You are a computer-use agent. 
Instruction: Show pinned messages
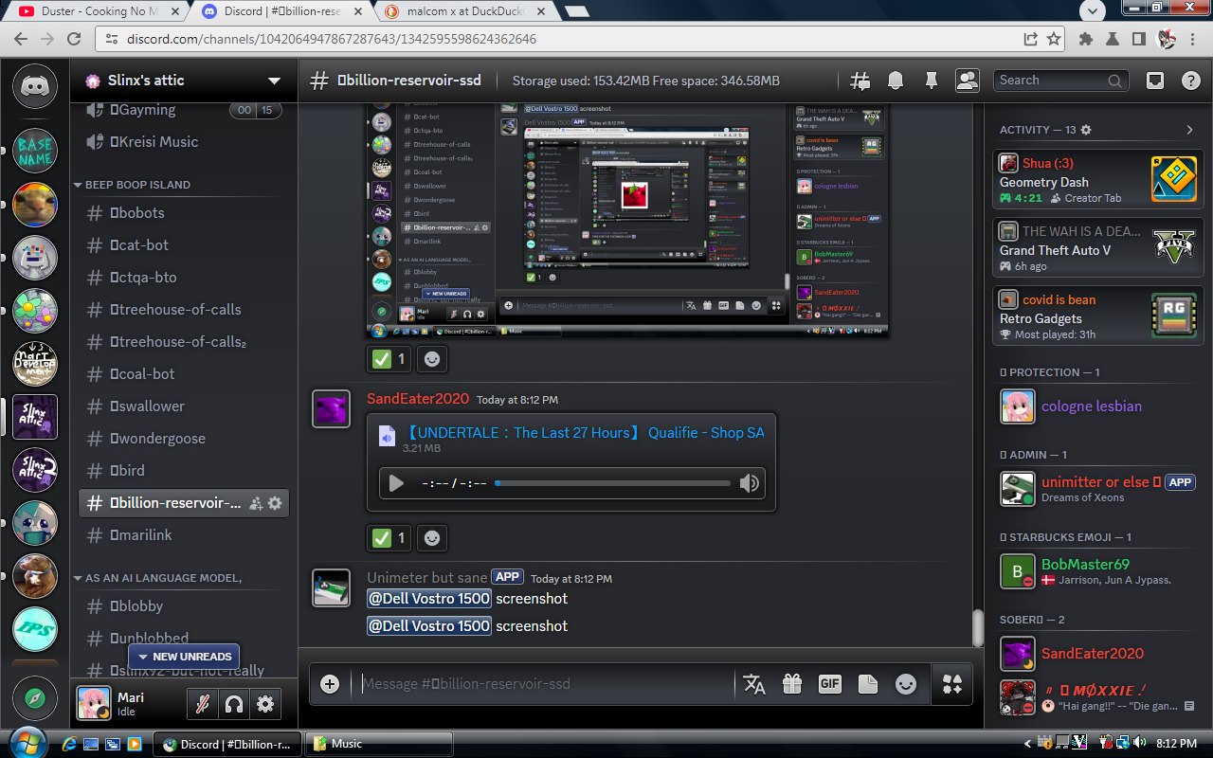point(931,81)
